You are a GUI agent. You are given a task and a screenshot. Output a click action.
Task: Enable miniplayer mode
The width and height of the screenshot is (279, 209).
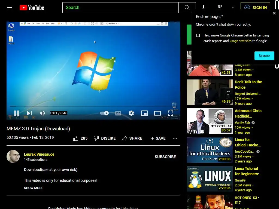point(144,113)
